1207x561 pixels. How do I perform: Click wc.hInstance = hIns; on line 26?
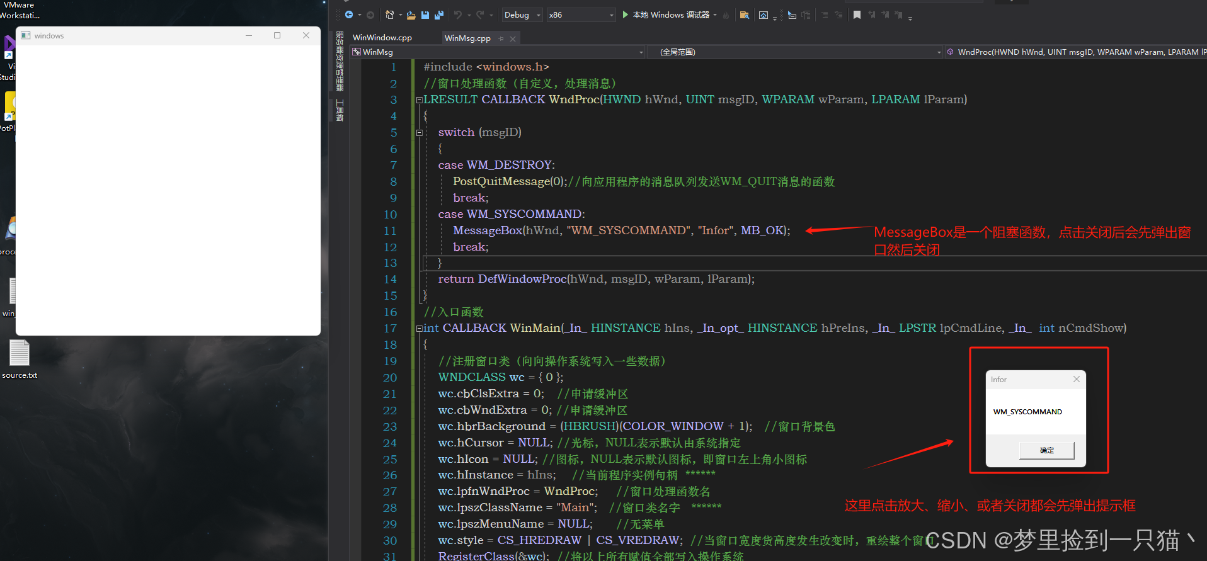497,475
